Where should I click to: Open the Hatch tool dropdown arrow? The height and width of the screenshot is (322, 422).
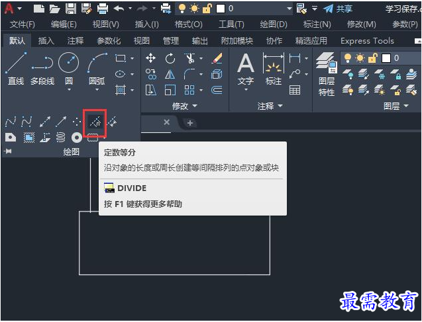coord(132,90)
